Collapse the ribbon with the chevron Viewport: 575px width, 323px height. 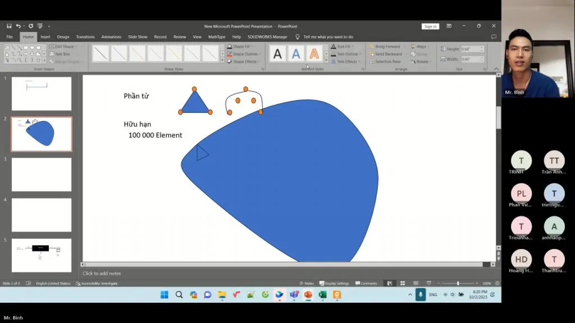496,69
